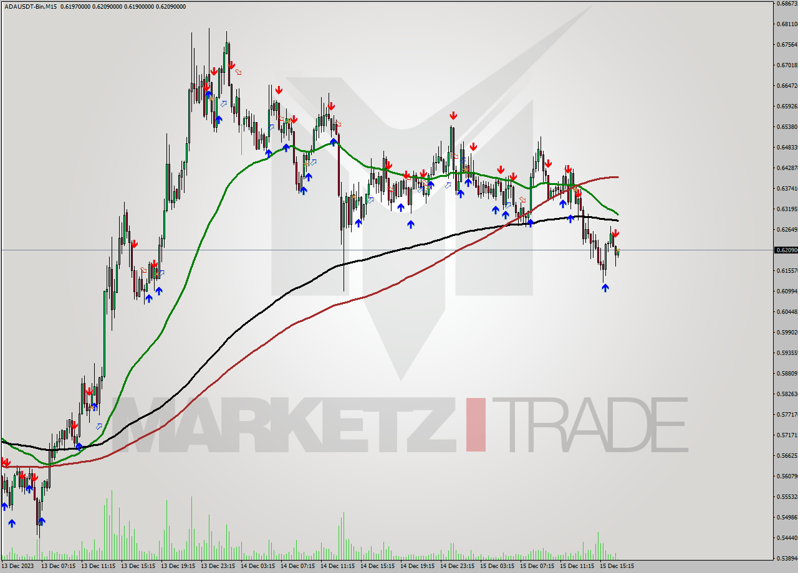Click the 15 Dec 03:15 time axis label

coord(497,566)
